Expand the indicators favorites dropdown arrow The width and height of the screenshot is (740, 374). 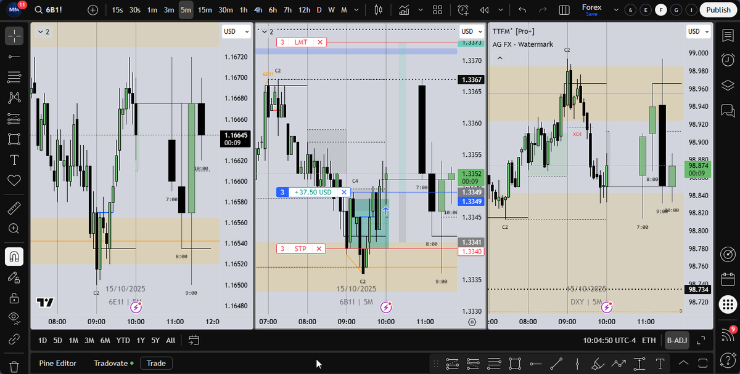pyautogui.click(x=421, y=10)
